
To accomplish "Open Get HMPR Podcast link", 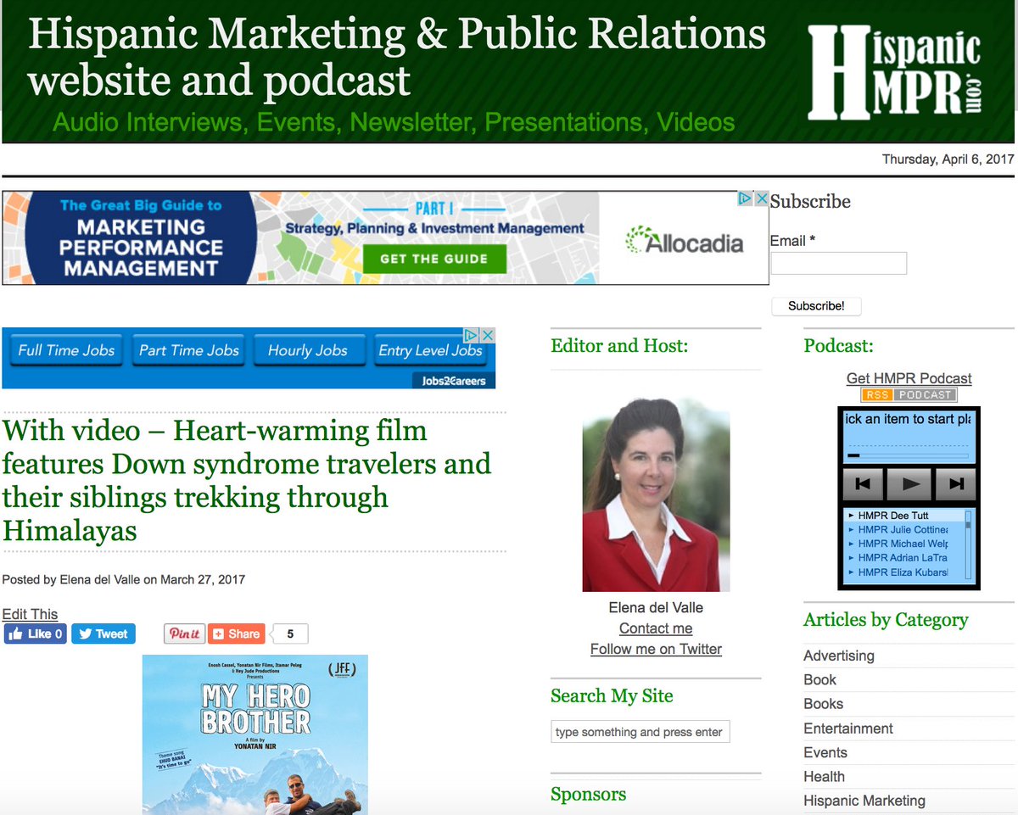I will 909,378.
